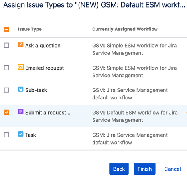The height and width of the screenshot is (177, 187).
Task: Check the Sub-task checkbox
Action: point(6,90)
